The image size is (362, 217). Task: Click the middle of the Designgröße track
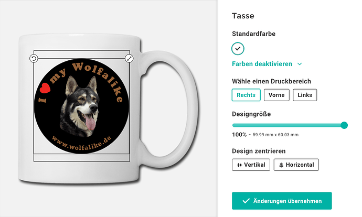coord(289,125)
